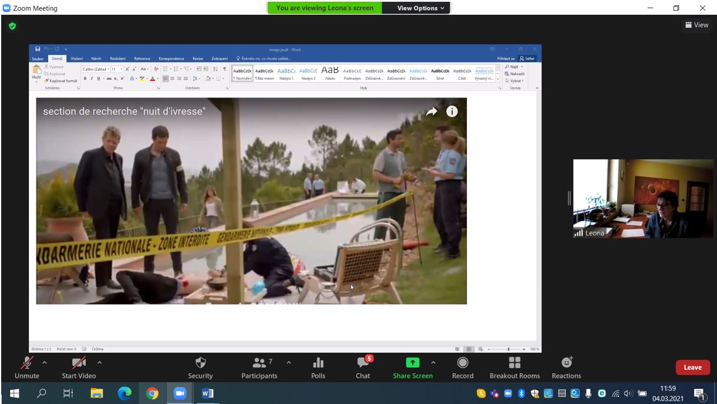717x404 pixels.
Task: Select the Nadpis 1 style
Action: (286, 74)
